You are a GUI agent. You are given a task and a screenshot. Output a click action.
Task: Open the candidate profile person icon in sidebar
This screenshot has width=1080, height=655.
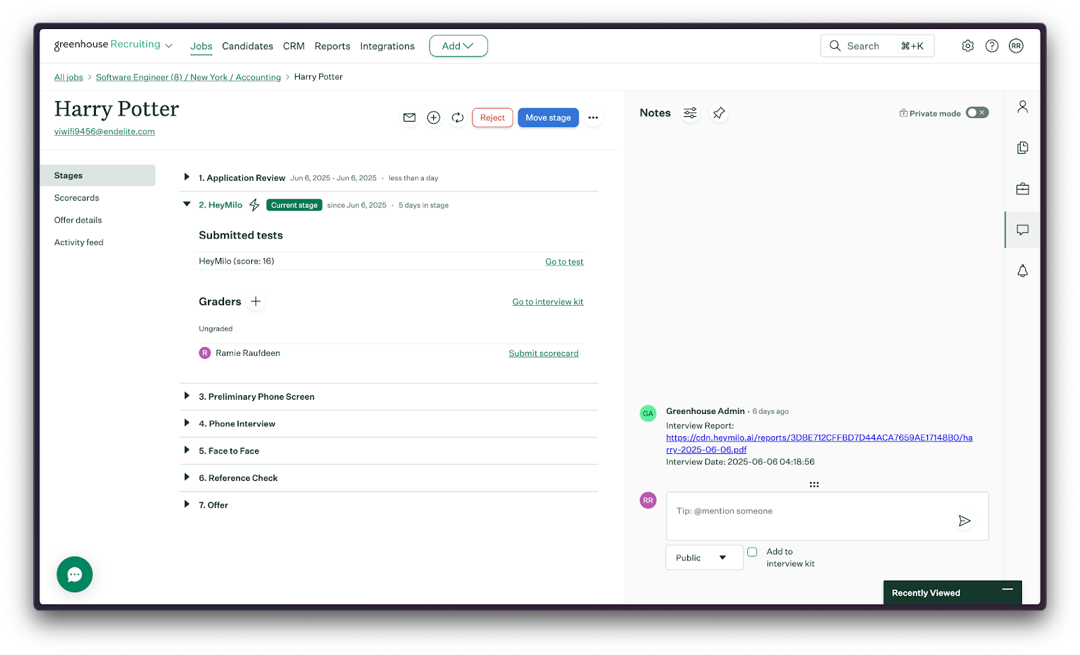click(x=1023, y=107)
